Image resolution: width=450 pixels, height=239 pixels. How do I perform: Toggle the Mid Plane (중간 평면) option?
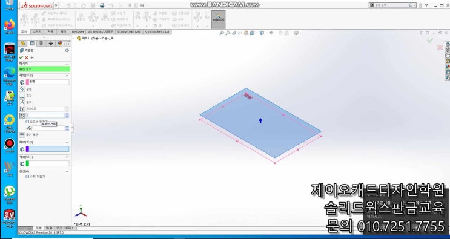pyautogui.click(x=22, y=135)
